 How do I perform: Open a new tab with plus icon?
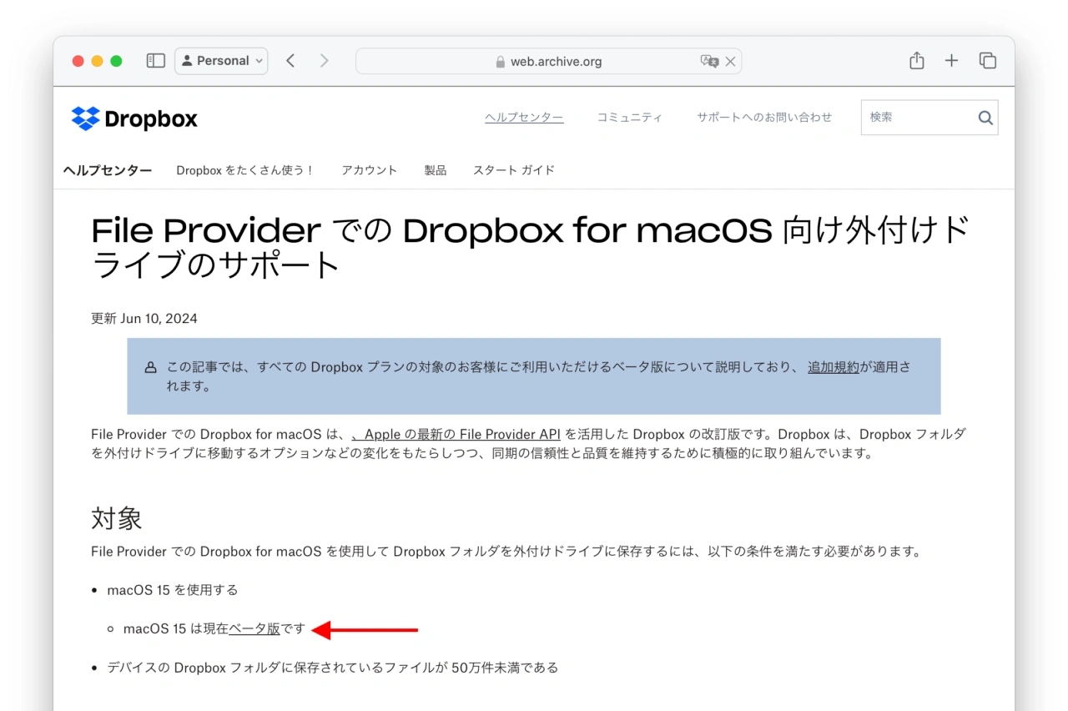pyautogui.click(x=951, y=61)
